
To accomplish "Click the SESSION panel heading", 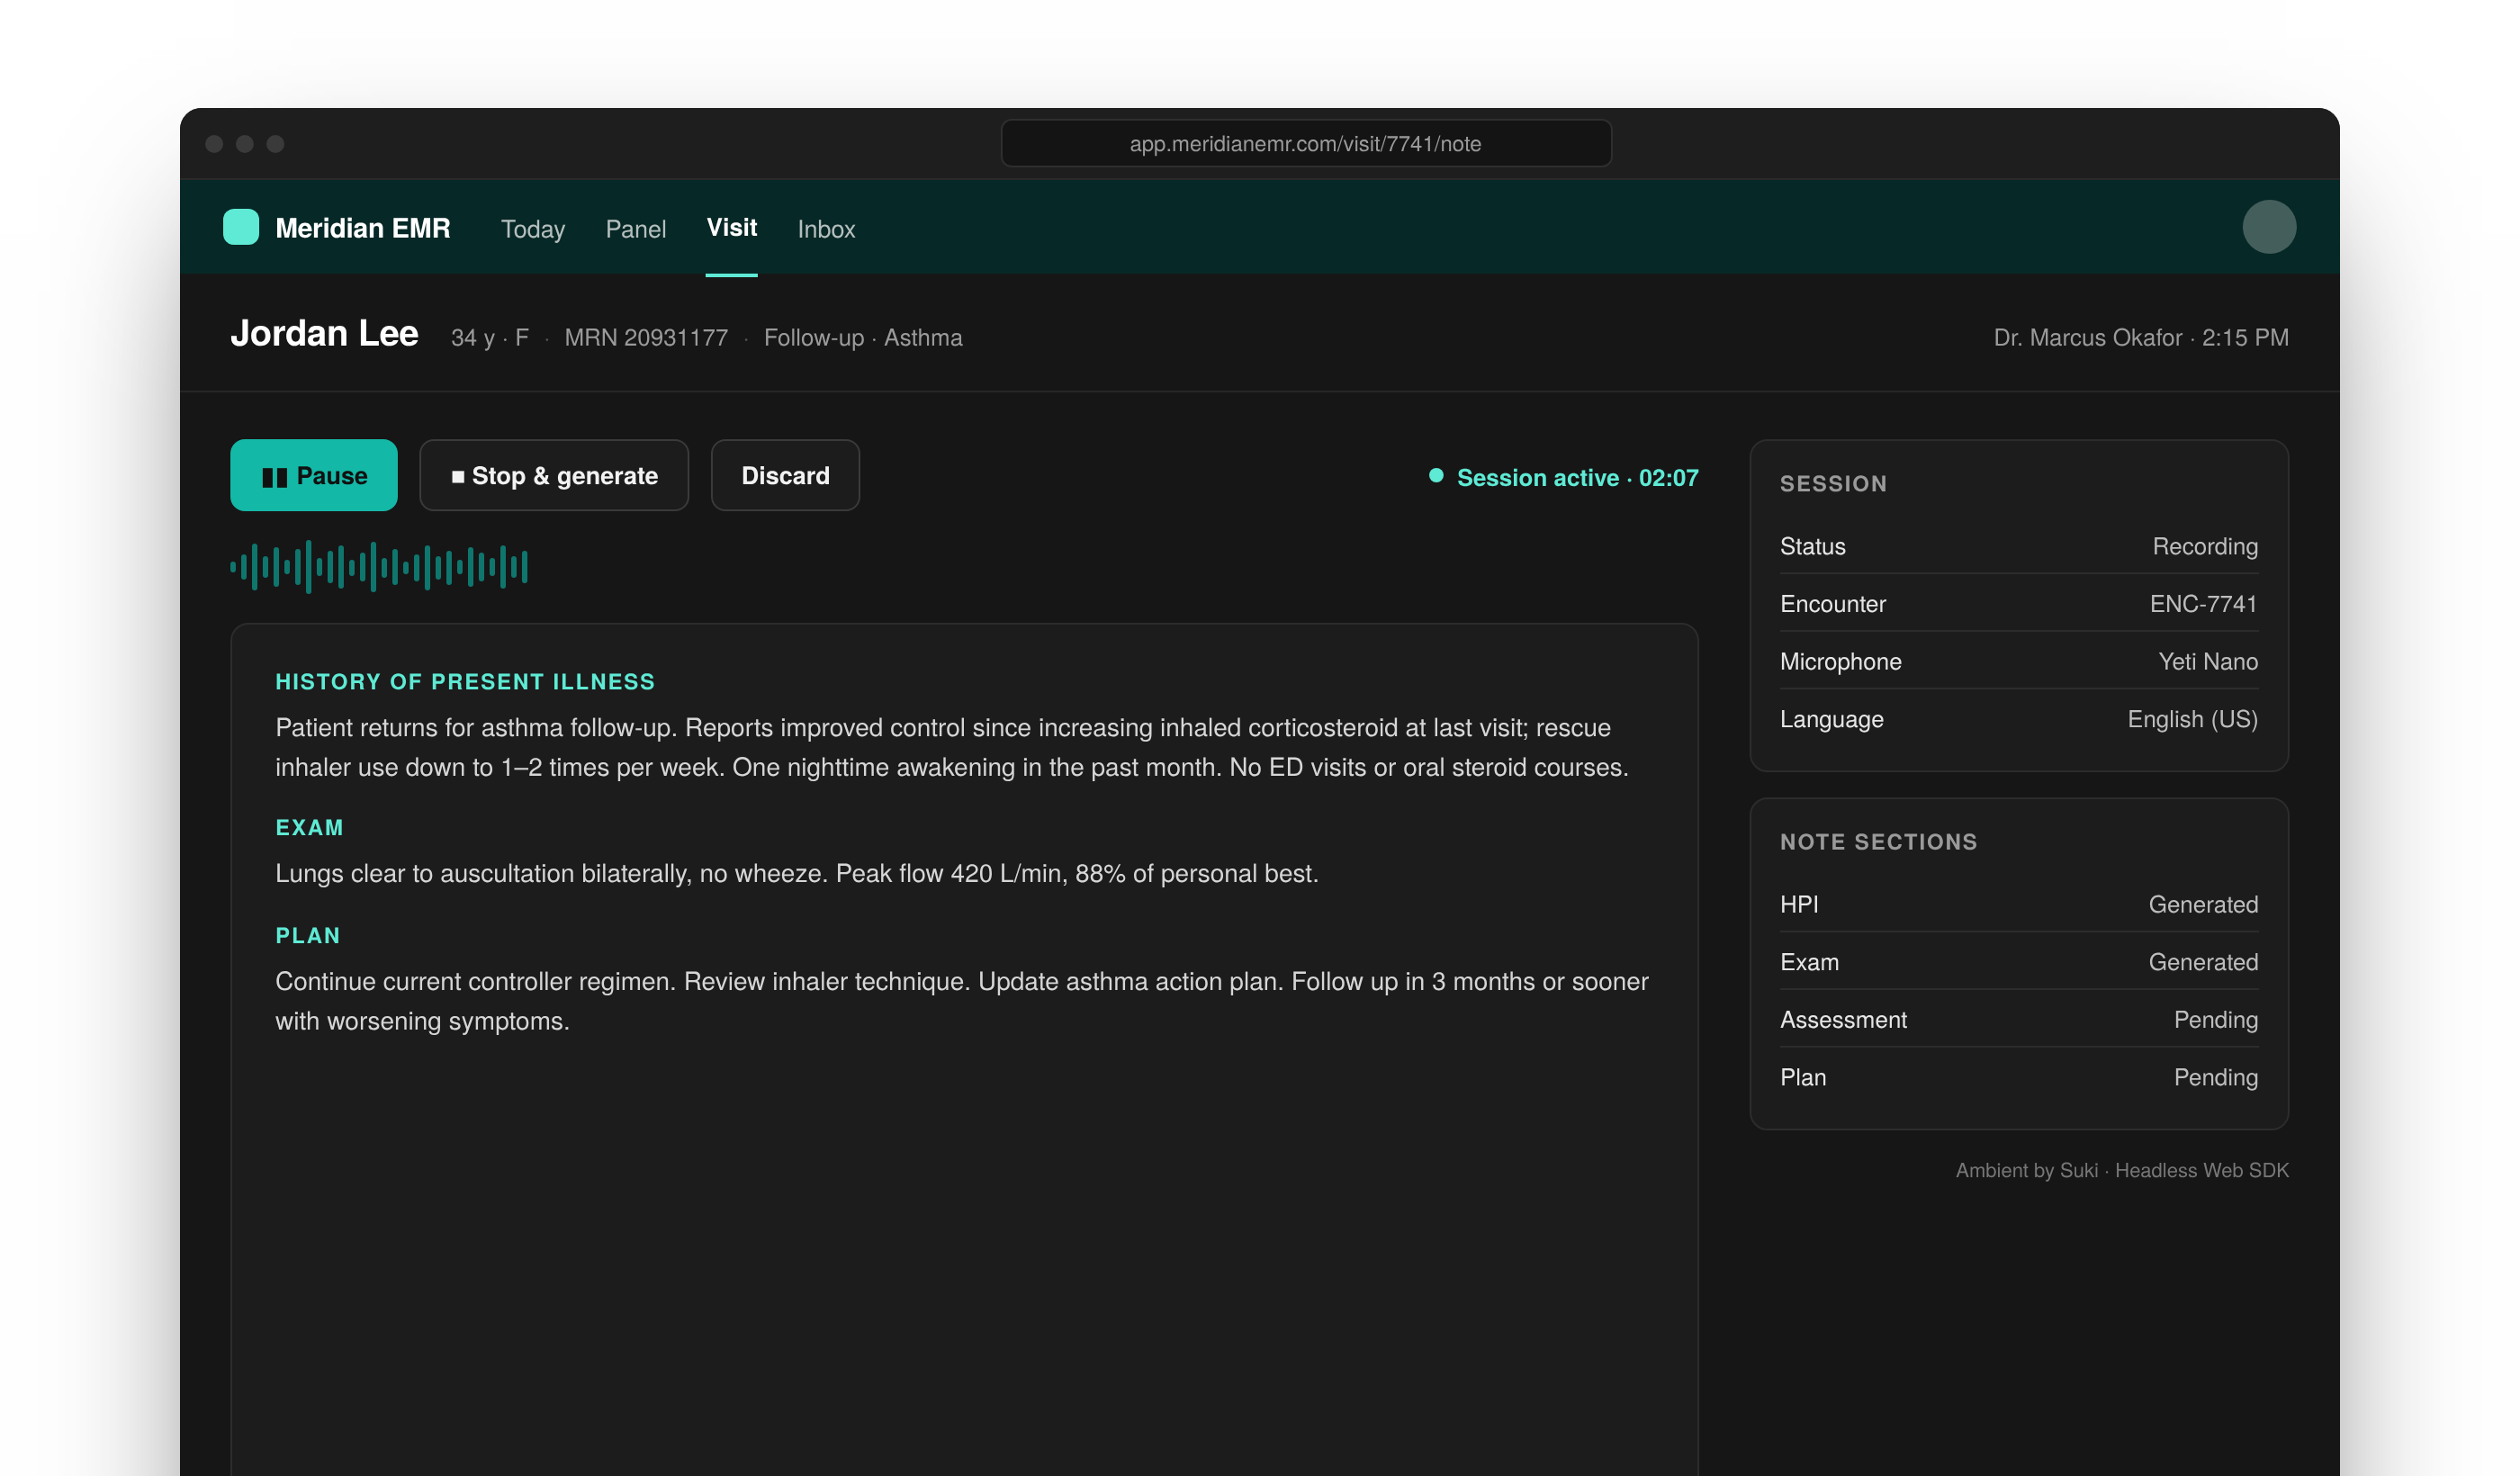I will click(x=1833, y=484).
